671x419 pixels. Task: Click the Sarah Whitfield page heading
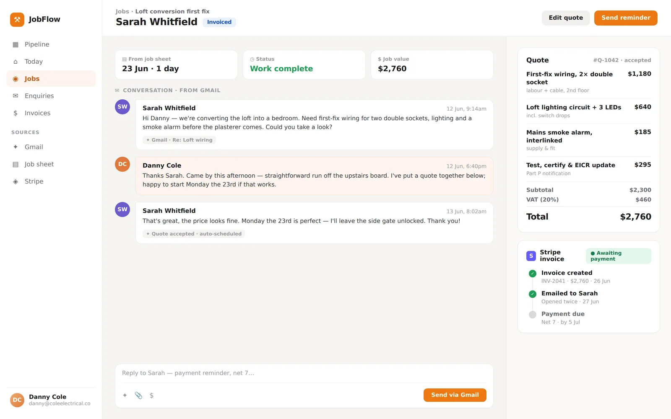pos(156,22)
